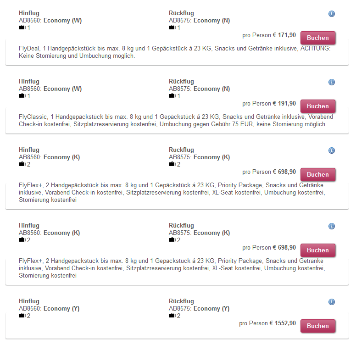
Task: Open info icon for the €1552,90 Economy (Y) fare
Action: pos(332,302)
